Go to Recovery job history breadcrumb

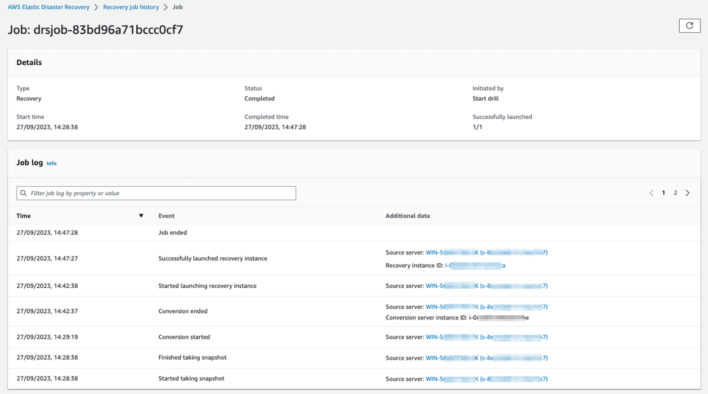point(131,7)
